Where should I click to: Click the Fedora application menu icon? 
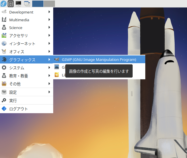[3, 3]
